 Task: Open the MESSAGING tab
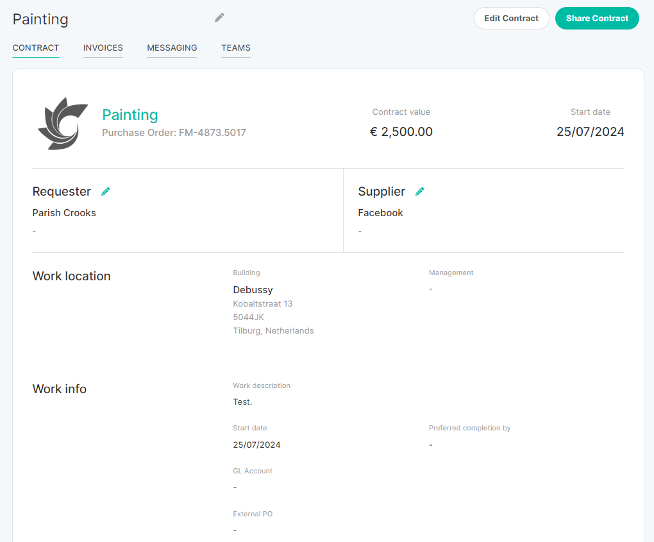[172, 48]
